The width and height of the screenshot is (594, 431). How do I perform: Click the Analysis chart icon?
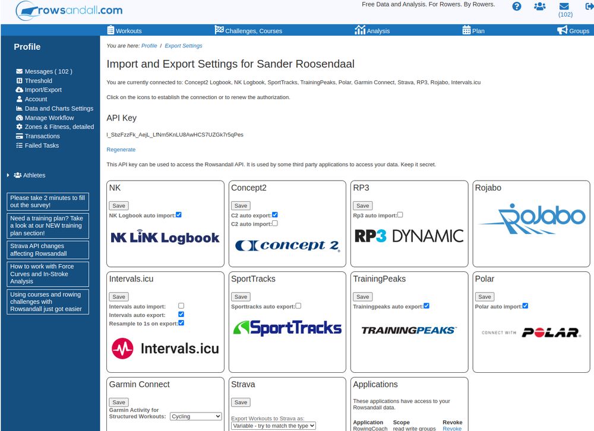pyautogui.click(x=360, y=30)
